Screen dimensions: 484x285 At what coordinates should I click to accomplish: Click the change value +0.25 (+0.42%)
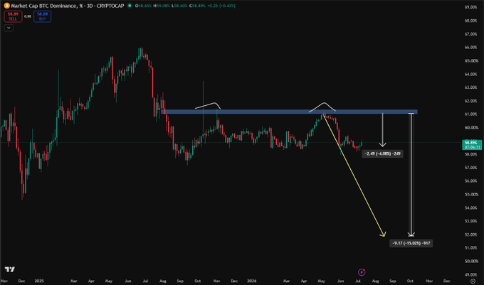(221, 6)
